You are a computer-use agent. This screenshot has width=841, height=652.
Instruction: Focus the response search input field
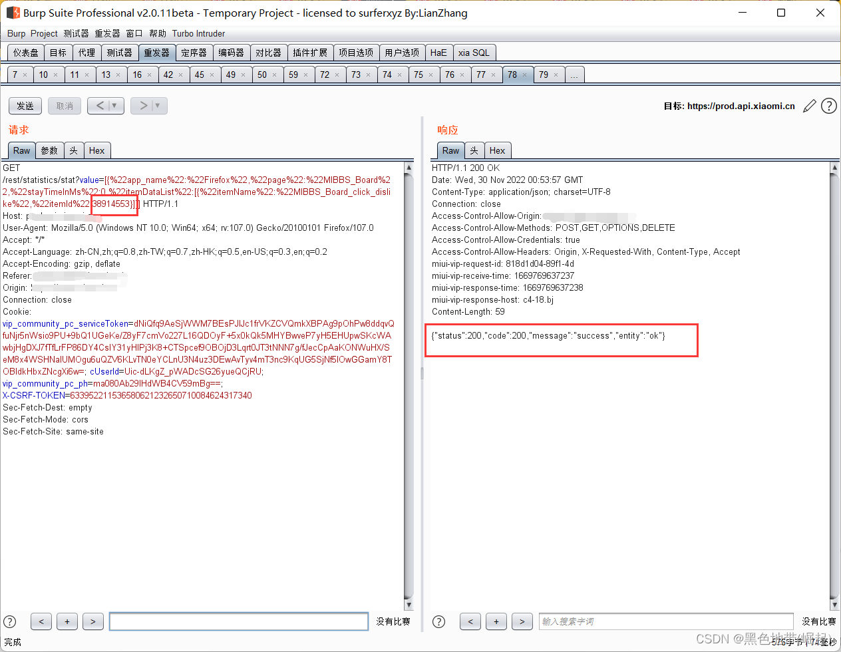click(x=666, y=621)
